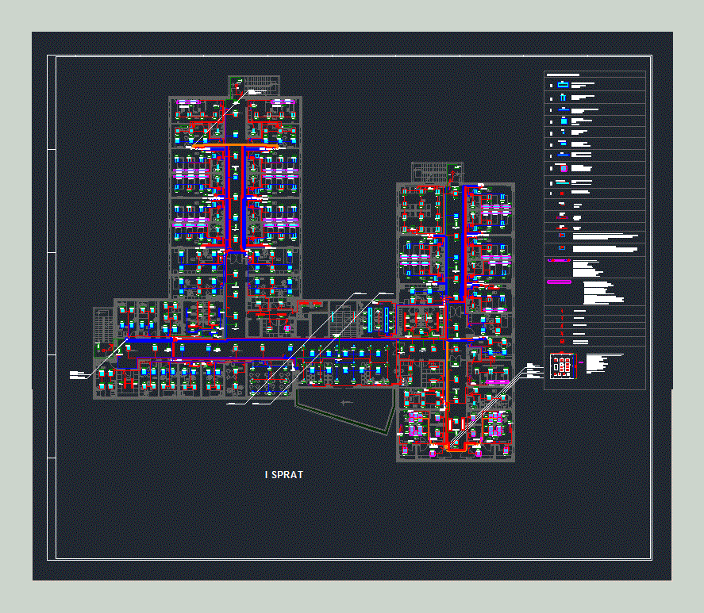704x613 pixels.
Task: Select the magenta crossed-square symbol in legend
Action: point(564,168)
